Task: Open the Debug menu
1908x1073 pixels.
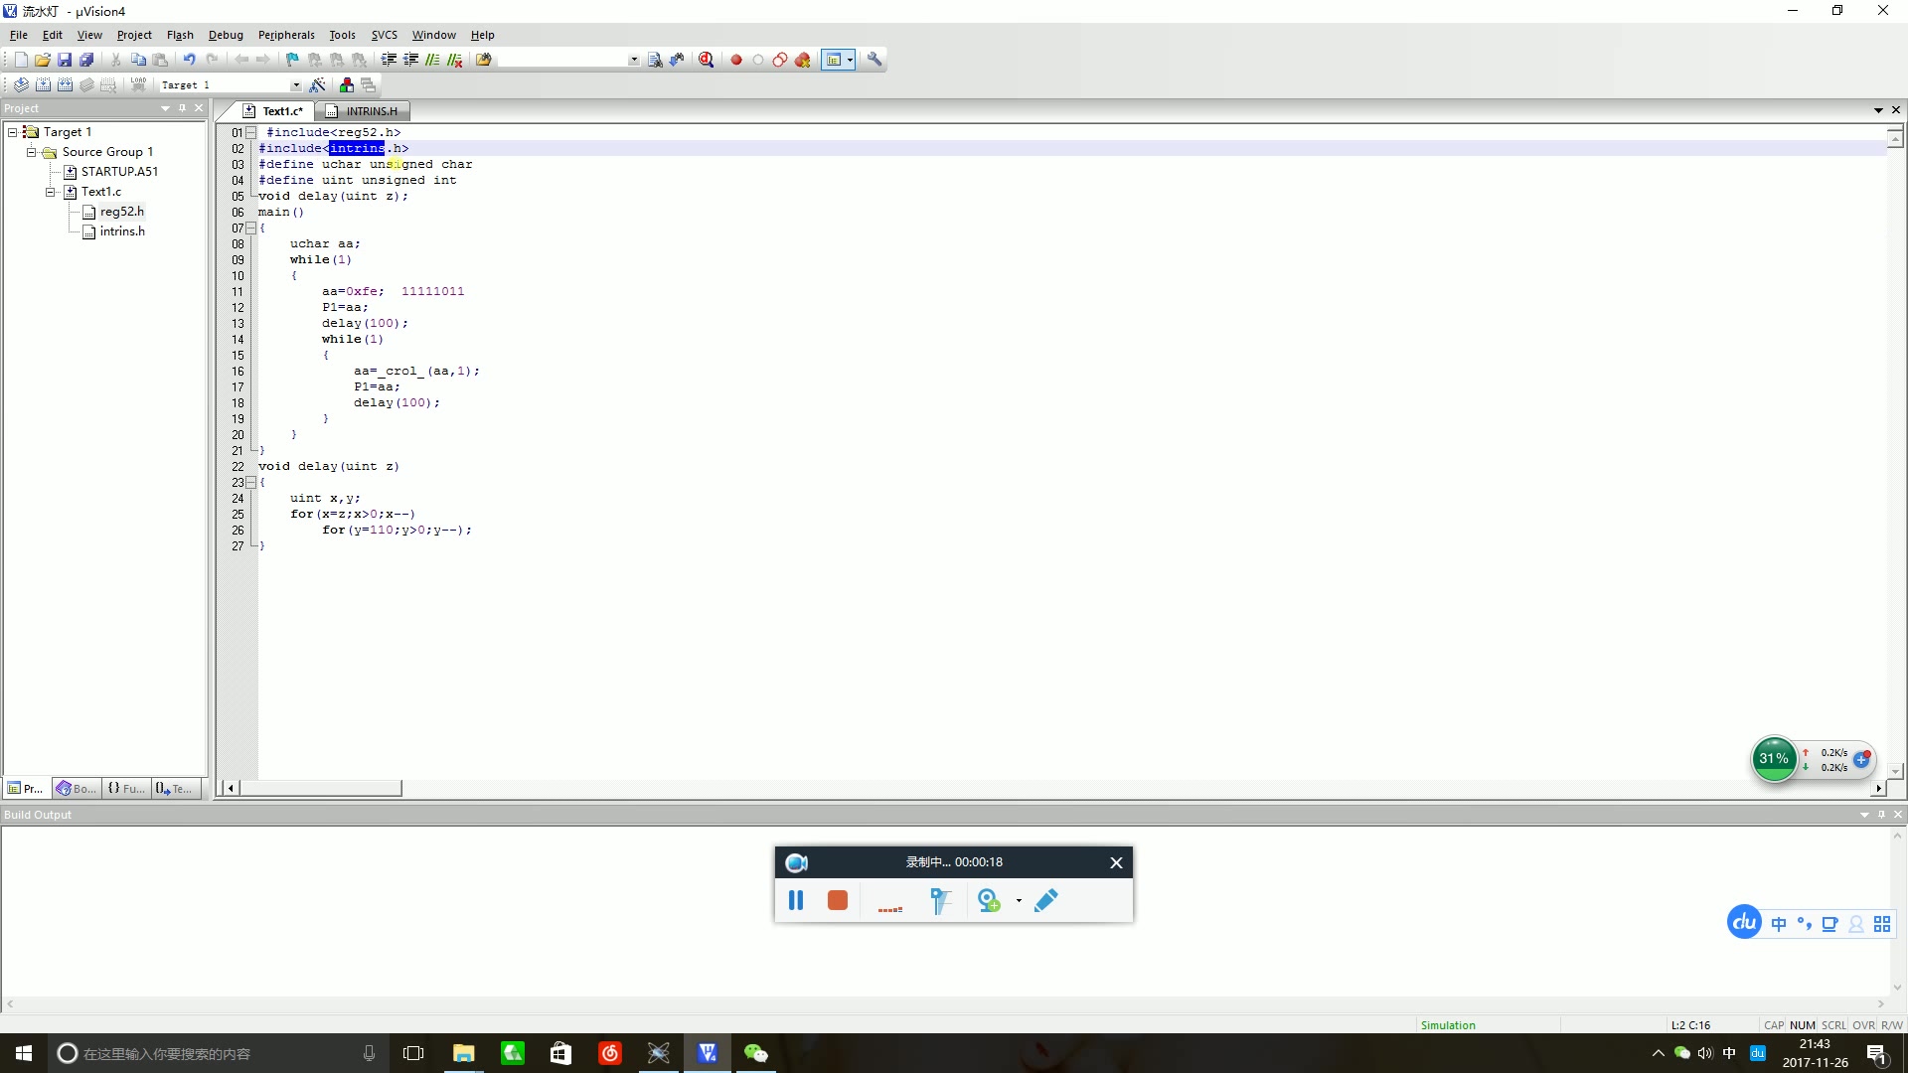Action: (226, 35)
